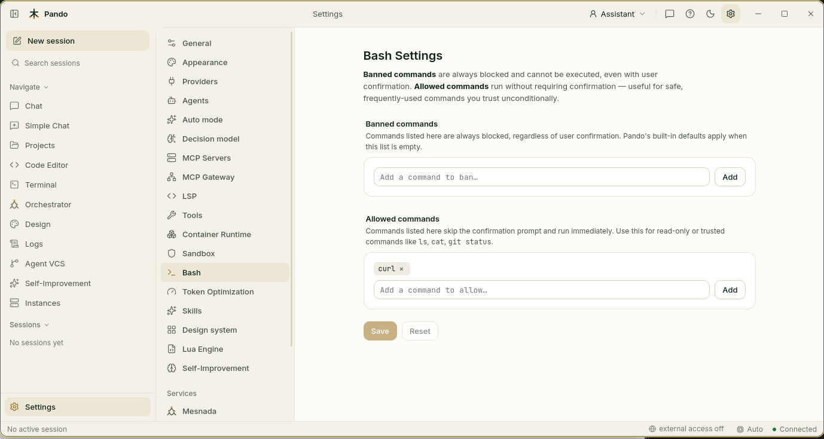Image resolution: width=824 pixels, height=439 pixels.
Task: Open the help question mark icon
Action: click(690, 14)
